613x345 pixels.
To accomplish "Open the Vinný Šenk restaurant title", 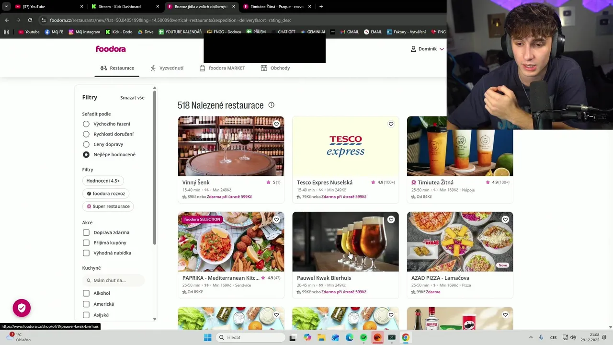I will point(196,182).
